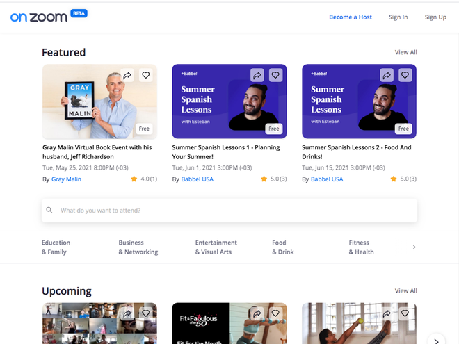Select Food & Drink category
Screen dimensions: 459x344
[x=283, y=247]
